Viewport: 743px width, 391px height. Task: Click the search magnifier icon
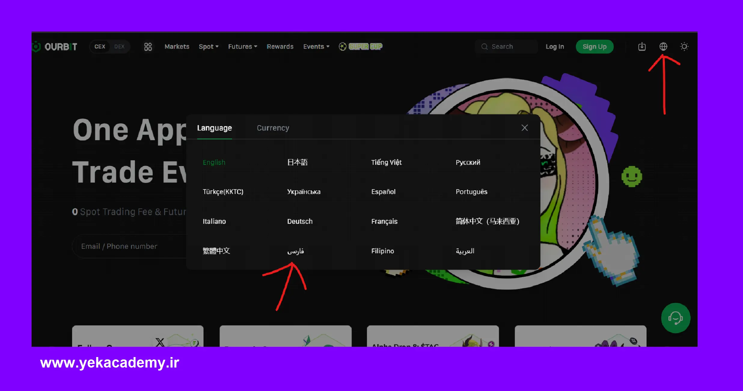[x=484, y=47]
